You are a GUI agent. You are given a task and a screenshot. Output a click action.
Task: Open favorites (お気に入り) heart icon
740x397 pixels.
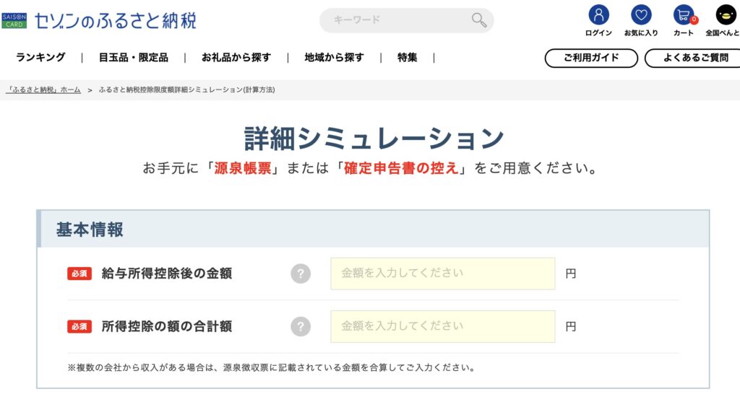[x=640, y=15]
